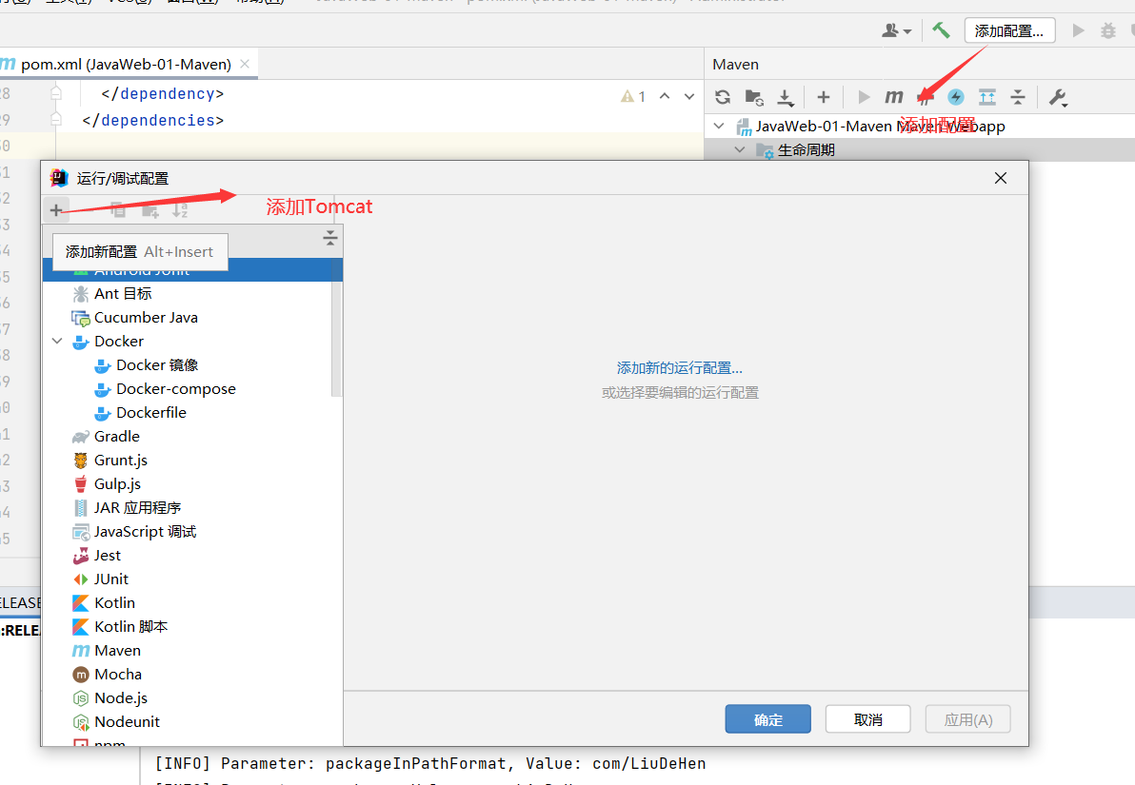
Task: Cancel the dialog with 取消
Action: click(x=867, y=719)
